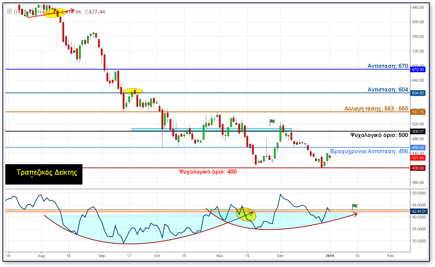The height and width of the screenshot is (267, 435).
Task: Click the 'Oct' date axis label
Action: point(157,255)
